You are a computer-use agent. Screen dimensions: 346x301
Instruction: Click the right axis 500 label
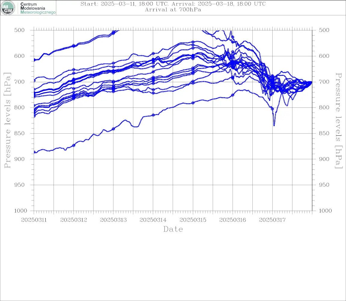[324, 30]
